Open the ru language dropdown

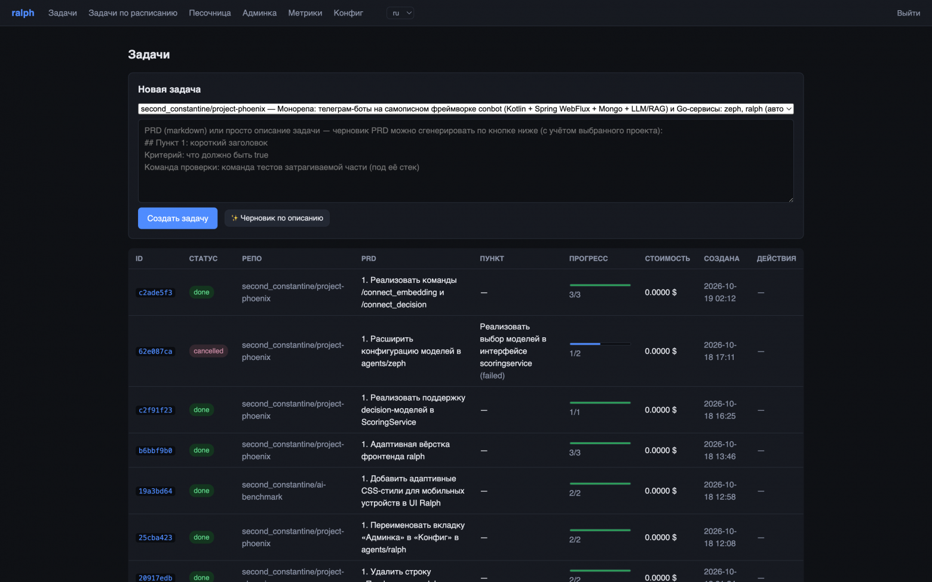400,13
